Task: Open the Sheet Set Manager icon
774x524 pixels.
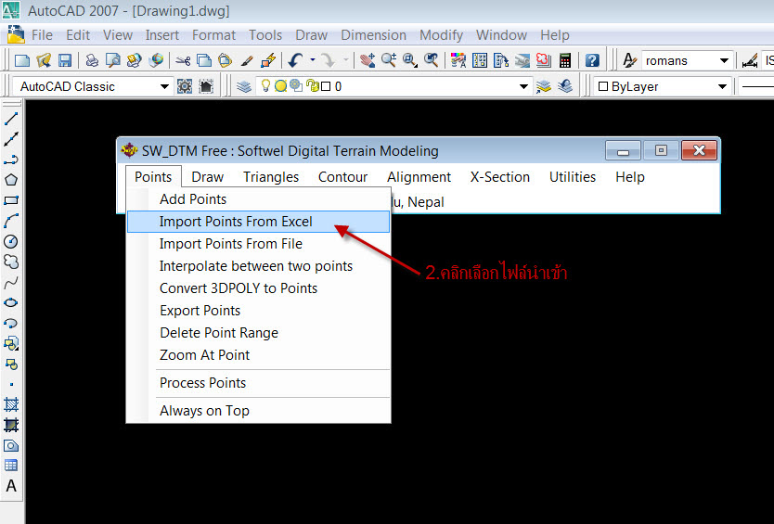Action: (522, 60)
